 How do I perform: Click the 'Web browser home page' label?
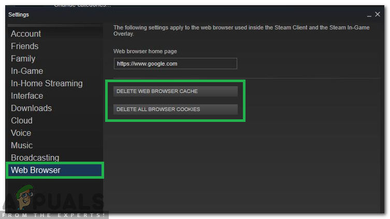145,51
